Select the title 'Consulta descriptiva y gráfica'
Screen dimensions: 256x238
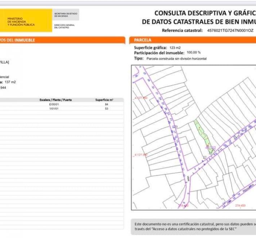[x=205, y=13]
